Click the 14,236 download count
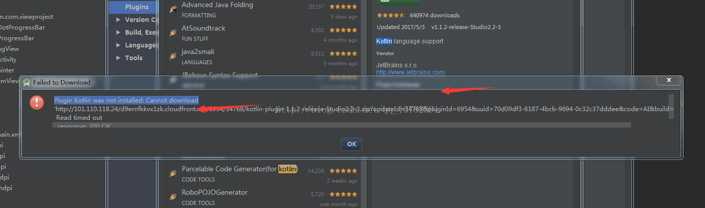The height and width of the screenshot is (208, 705). (316, 171)
